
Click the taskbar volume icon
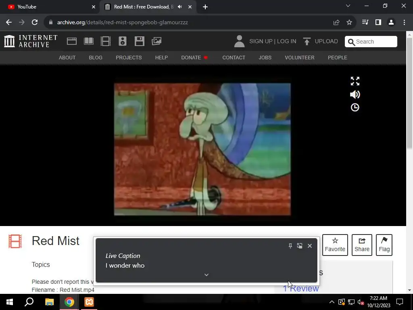361,302
